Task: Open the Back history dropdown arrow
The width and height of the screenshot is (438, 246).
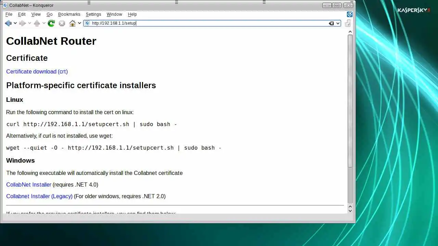Action: pos(15,23)
